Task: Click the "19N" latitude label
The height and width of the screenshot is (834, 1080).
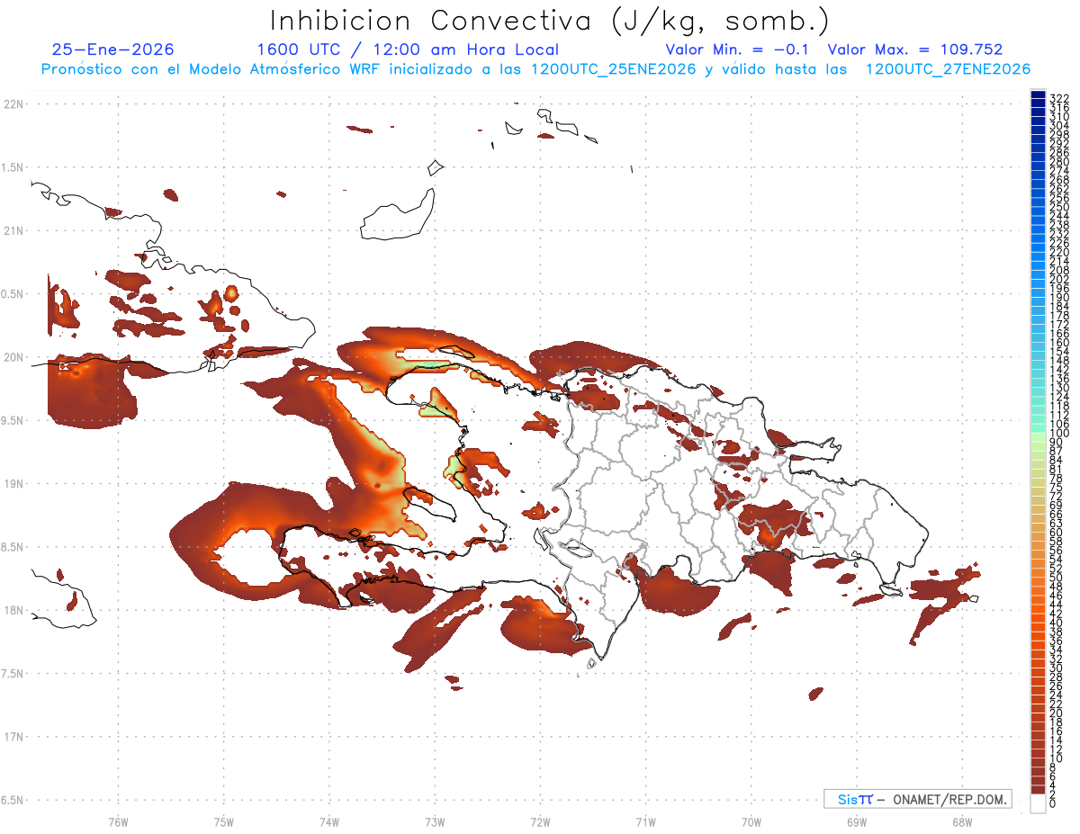Action: click(13, 484)
